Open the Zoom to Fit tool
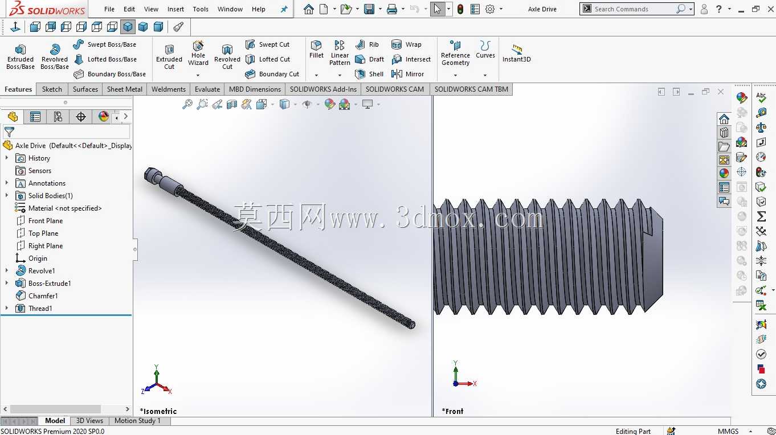The width and height of the screenshot is (776, 435). (x=187, y=104)
